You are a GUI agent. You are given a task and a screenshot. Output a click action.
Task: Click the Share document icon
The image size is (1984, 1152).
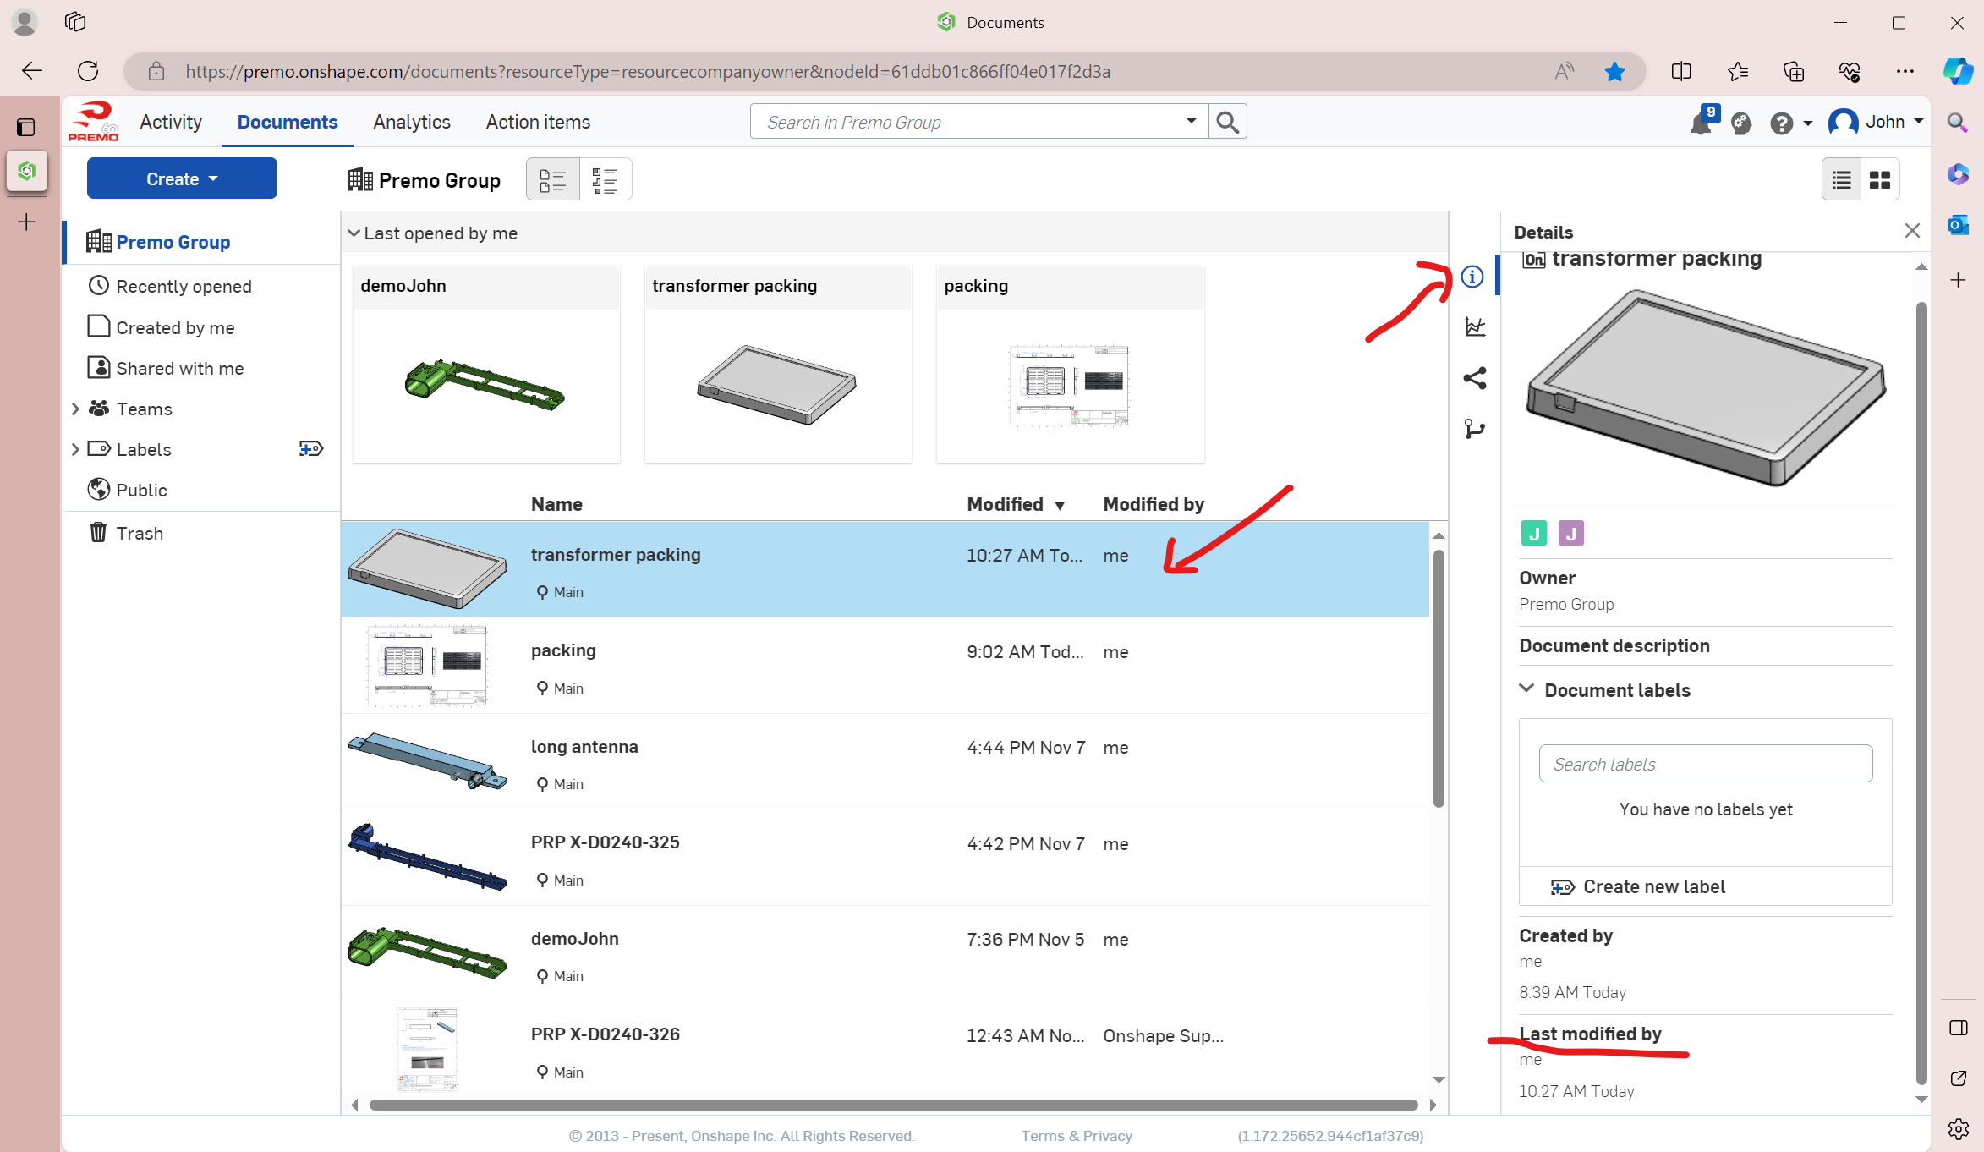point(1475,378)
